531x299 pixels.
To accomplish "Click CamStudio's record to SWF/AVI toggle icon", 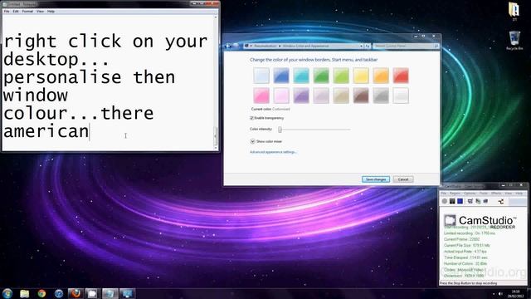I will coord(485,201).
